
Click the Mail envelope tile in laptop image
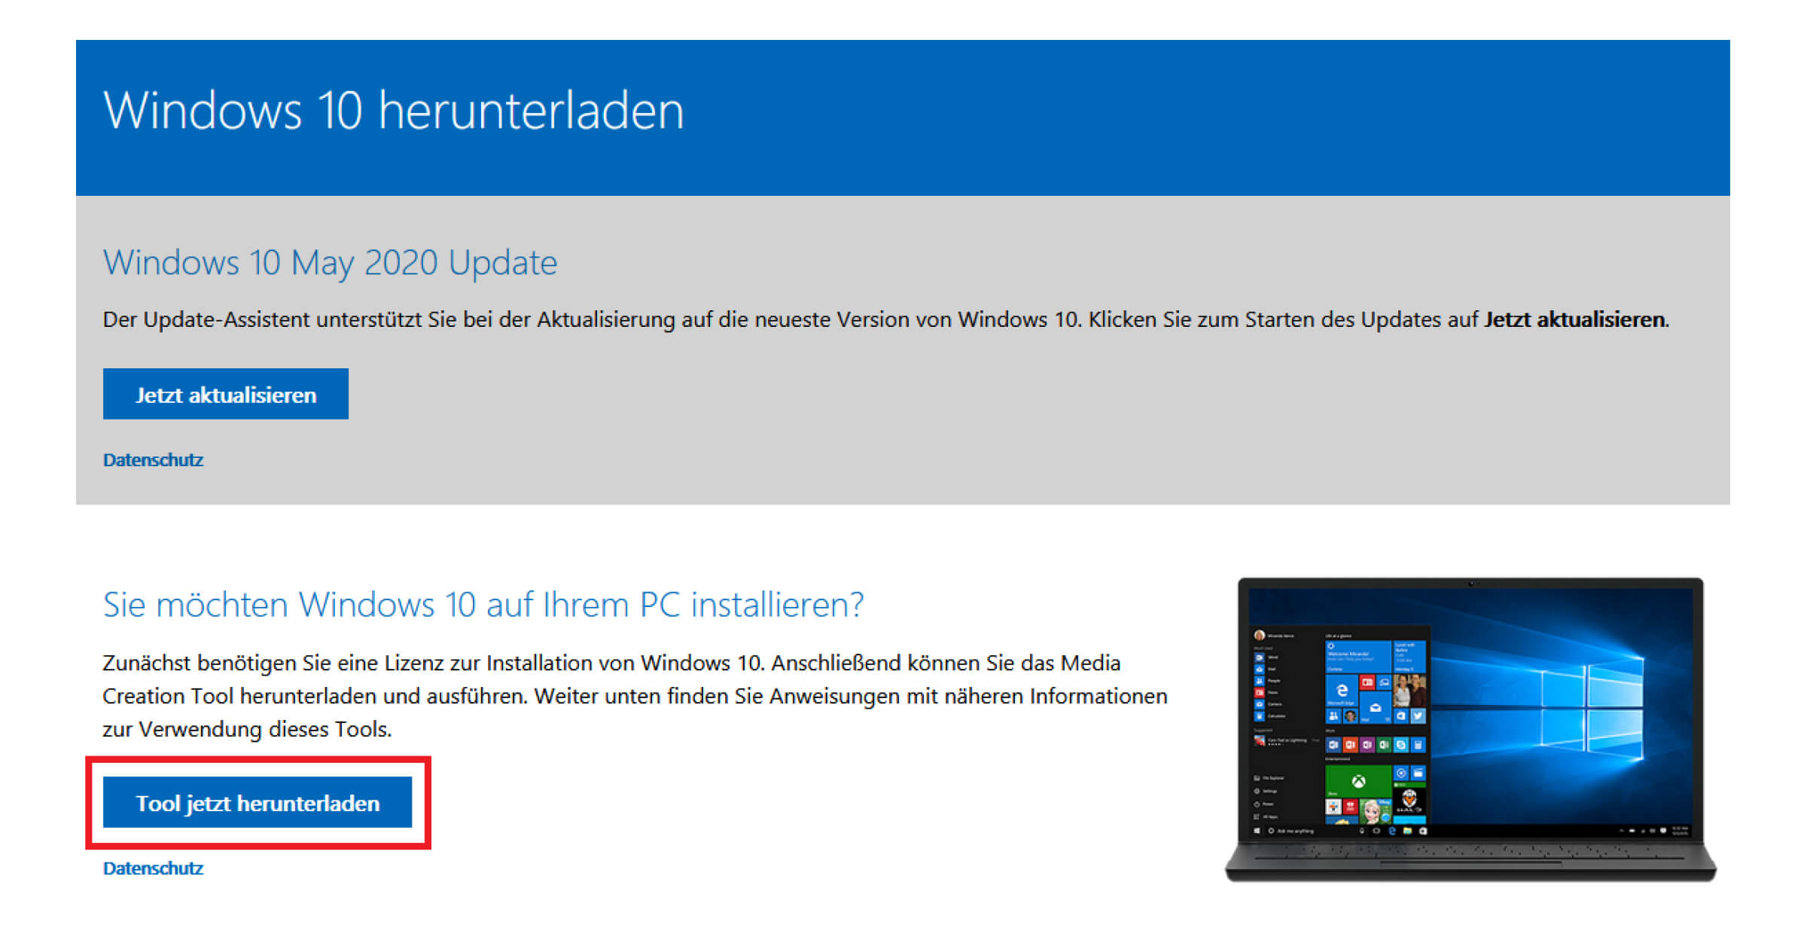pyautogui.click(x=1376, y=708)
